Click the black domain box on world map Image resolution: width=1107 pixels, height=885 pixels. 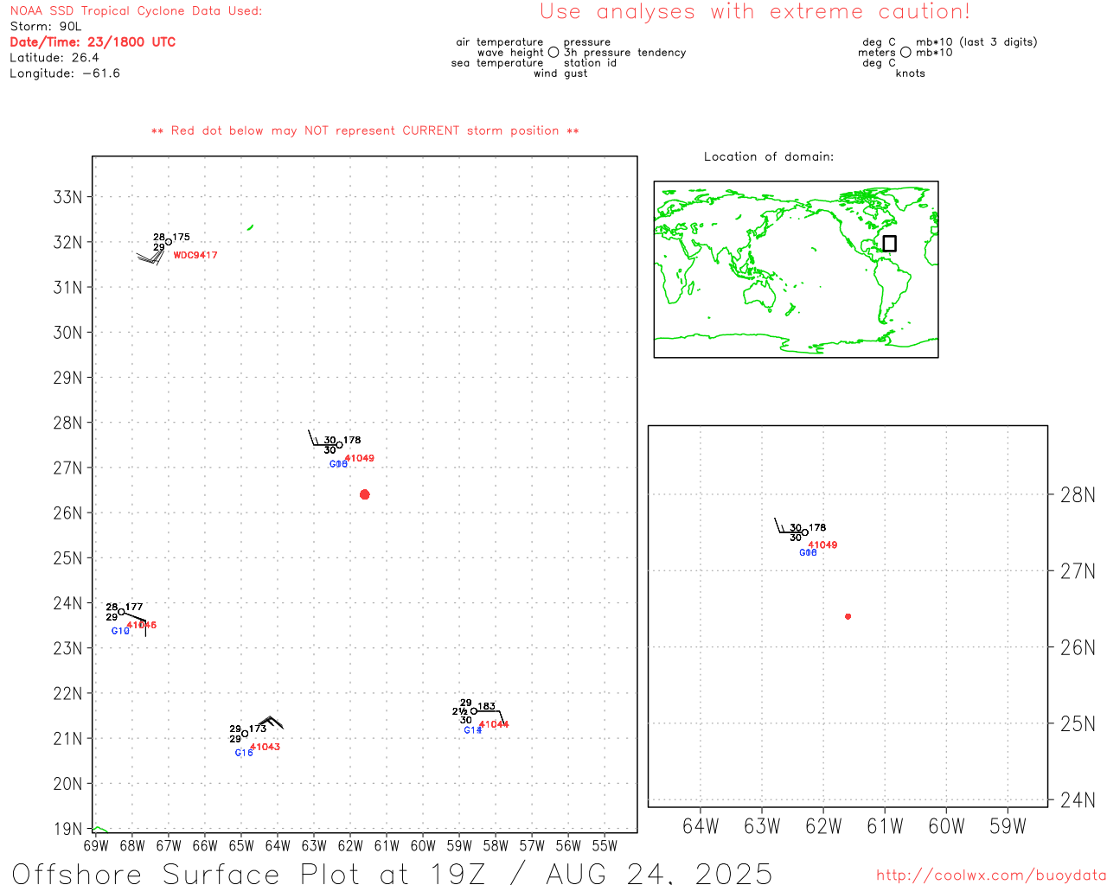coord(889,244)
